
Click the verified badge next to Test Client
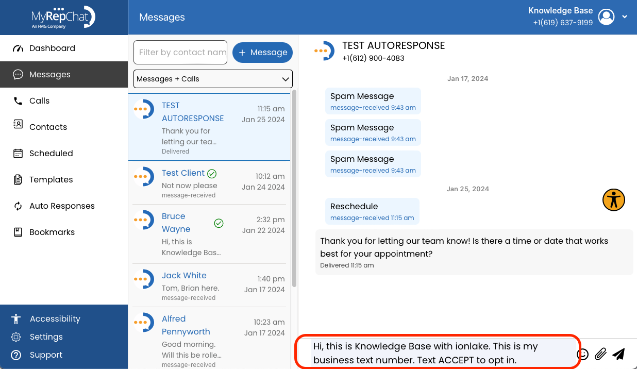[x=212, y=174]
